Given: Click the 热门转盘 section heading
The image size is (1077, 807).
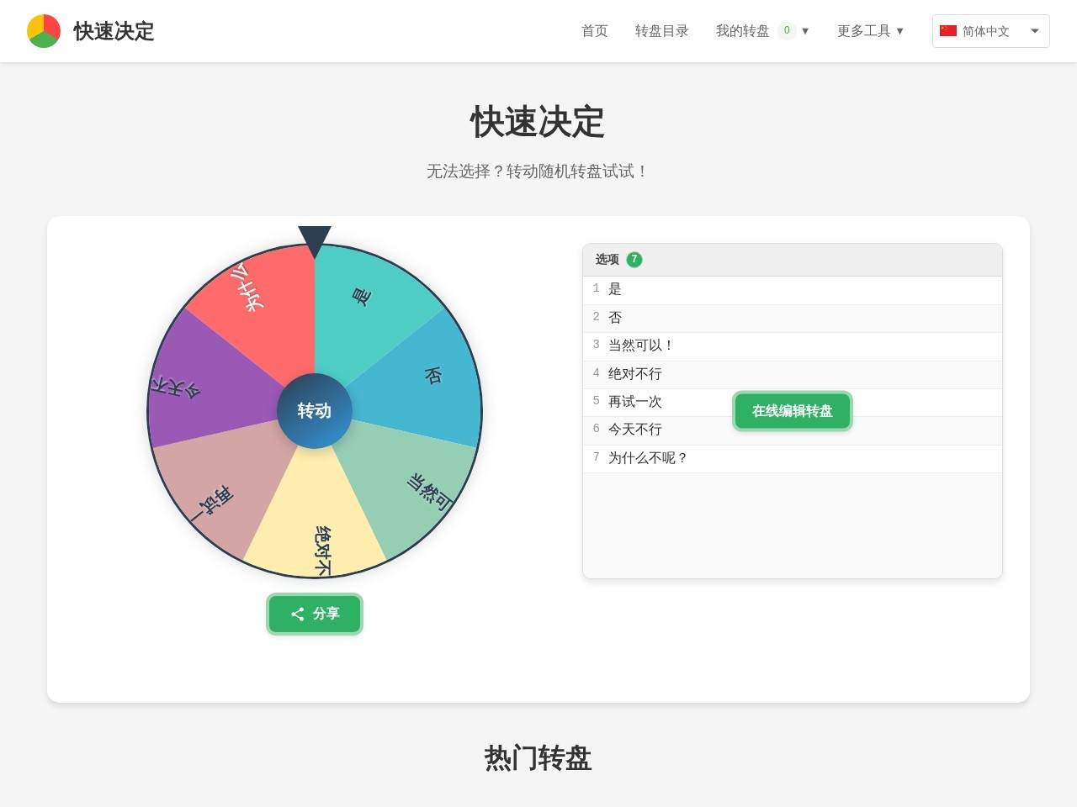Looking at the screenshot, I should point(538,758).
